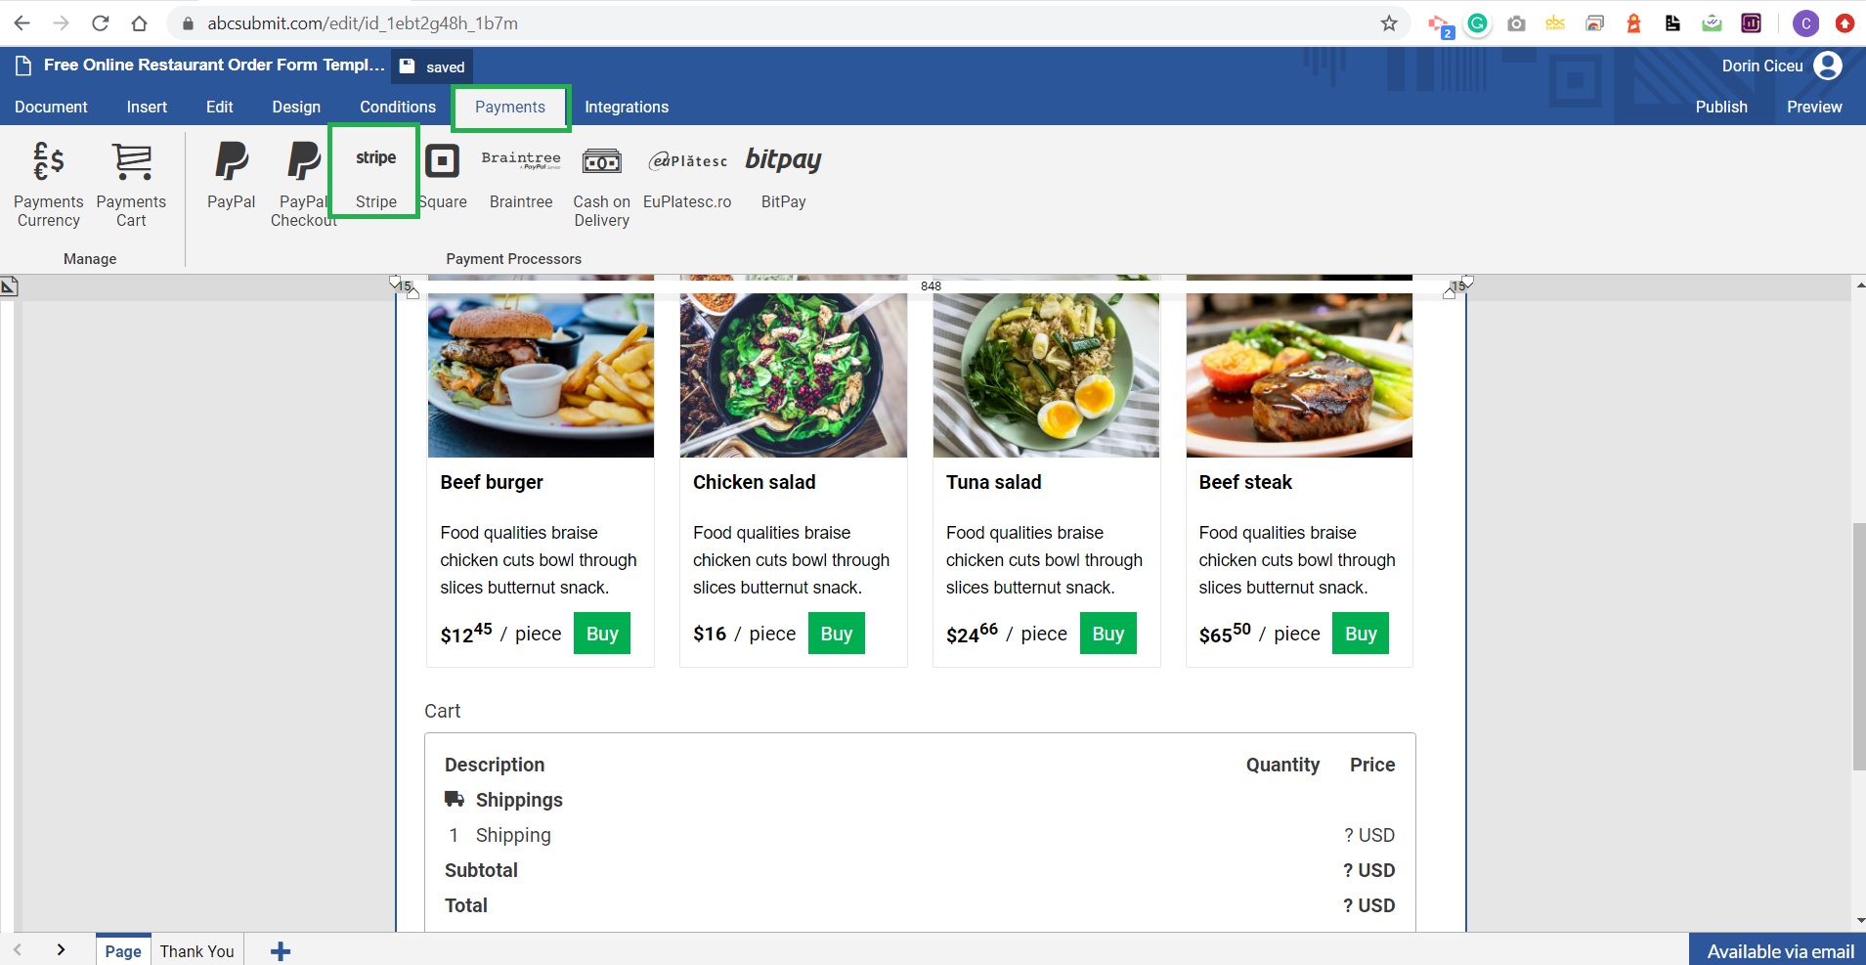Select the BitPay payment processor
The width and height of the screenshot is (1866, 965).
pos(783,176)
